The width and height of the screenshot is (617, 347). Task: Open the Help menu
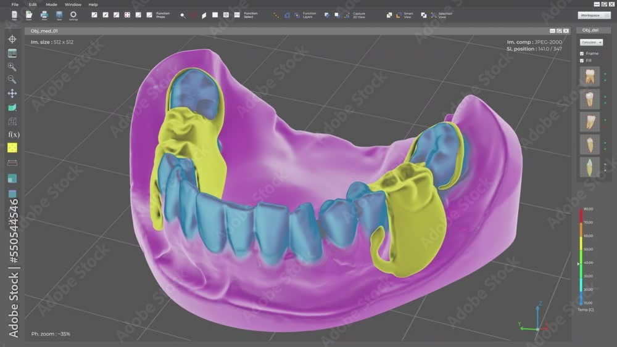(93, 5)
